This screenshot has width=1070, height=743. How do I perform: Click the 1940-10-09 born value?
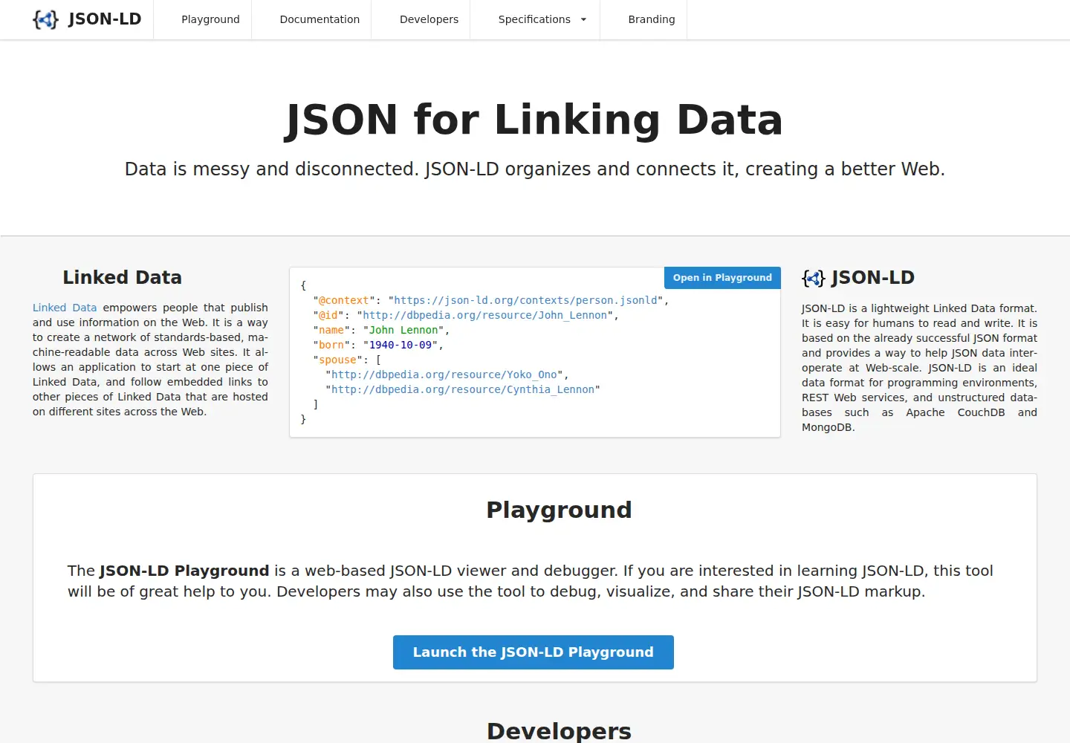tap(401, 345)
